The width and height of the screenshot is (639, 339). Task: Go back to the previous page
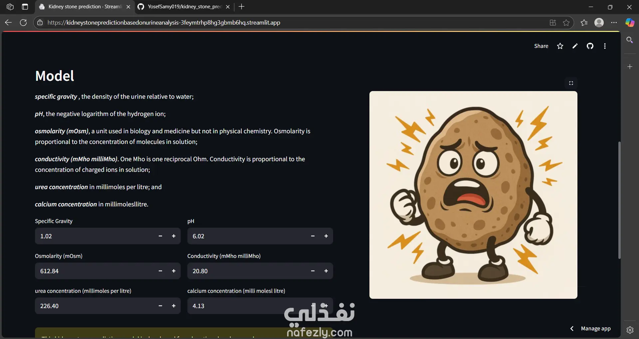[8, 23]
